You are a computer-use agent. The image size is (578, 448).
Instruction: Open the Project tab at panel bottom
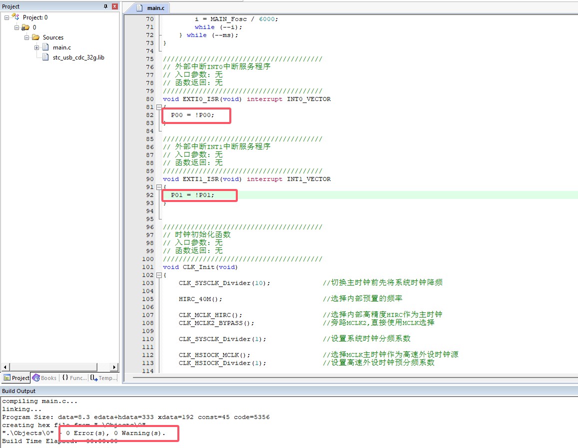click(x=16, y=378)
